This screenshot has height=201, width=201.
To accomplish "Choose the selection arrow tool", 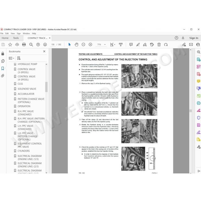I will pos(69,45).
